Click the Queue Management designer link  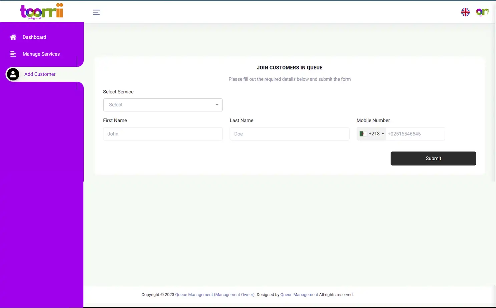click(x=299, y=295)
